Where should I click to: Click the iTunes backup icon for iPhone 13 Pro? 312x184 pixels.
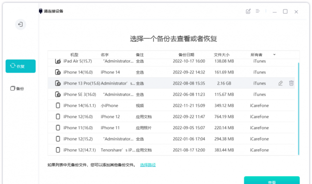(58, 83)
